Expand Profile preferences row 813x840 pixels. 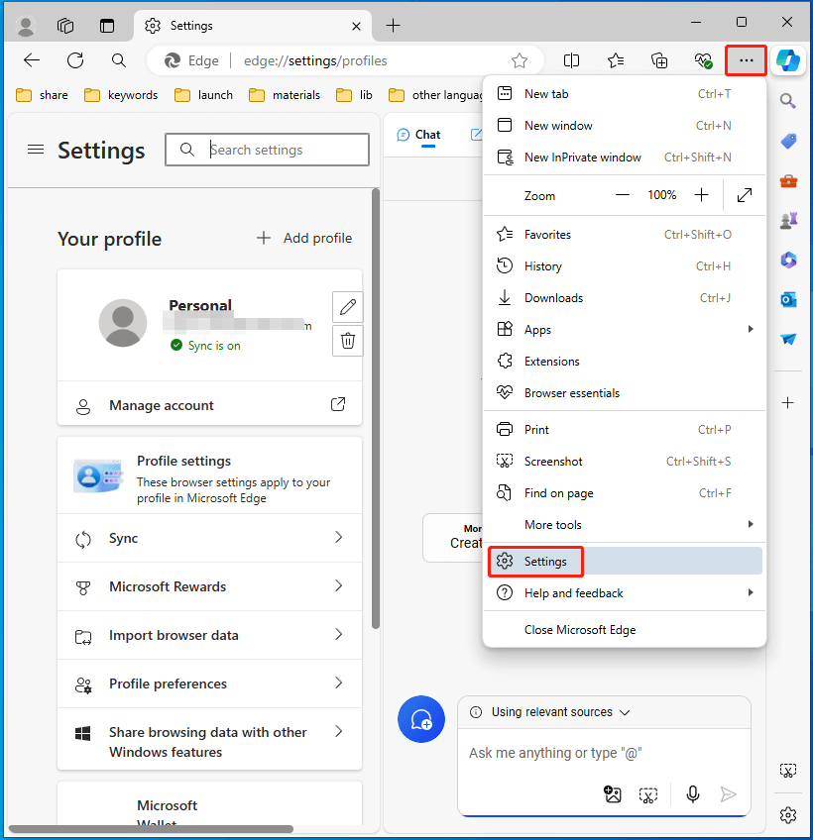[x=209, y=683]
